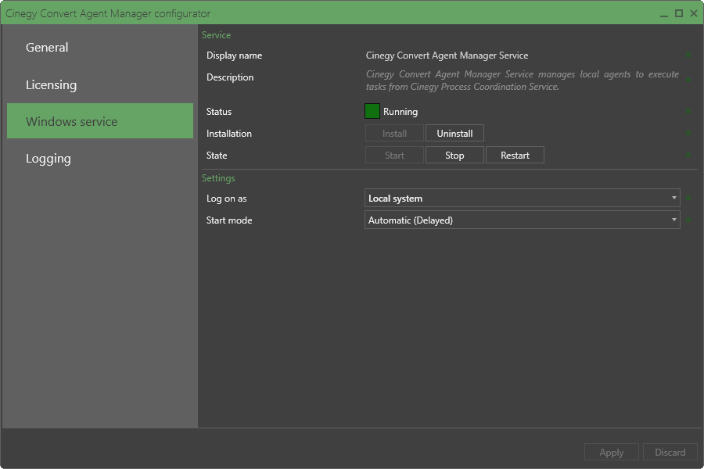The width and height of the screenshot is (704, 469).
Task: Go to the Logging tab
Action: coord(100,159)
